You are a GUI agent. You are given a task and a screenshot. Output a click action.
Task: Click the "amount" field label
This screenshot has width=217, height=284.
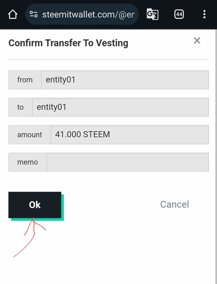click(29, 135)
